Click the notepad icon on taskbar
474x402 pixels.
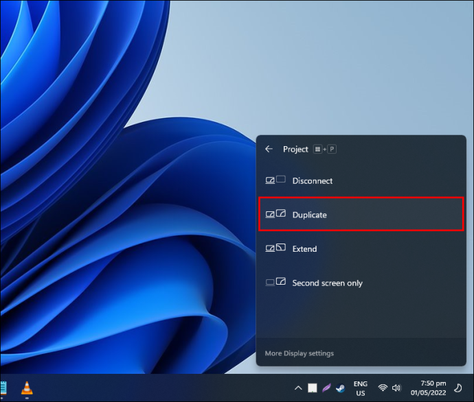point(3,388)
